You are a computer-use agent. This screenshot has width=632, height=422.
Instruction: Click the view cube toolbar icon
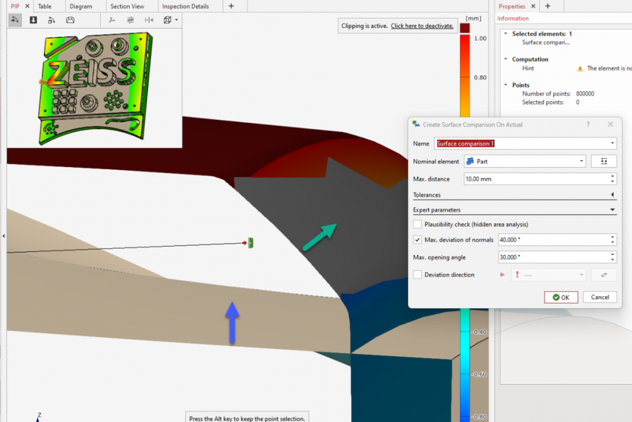pos(167,20)
